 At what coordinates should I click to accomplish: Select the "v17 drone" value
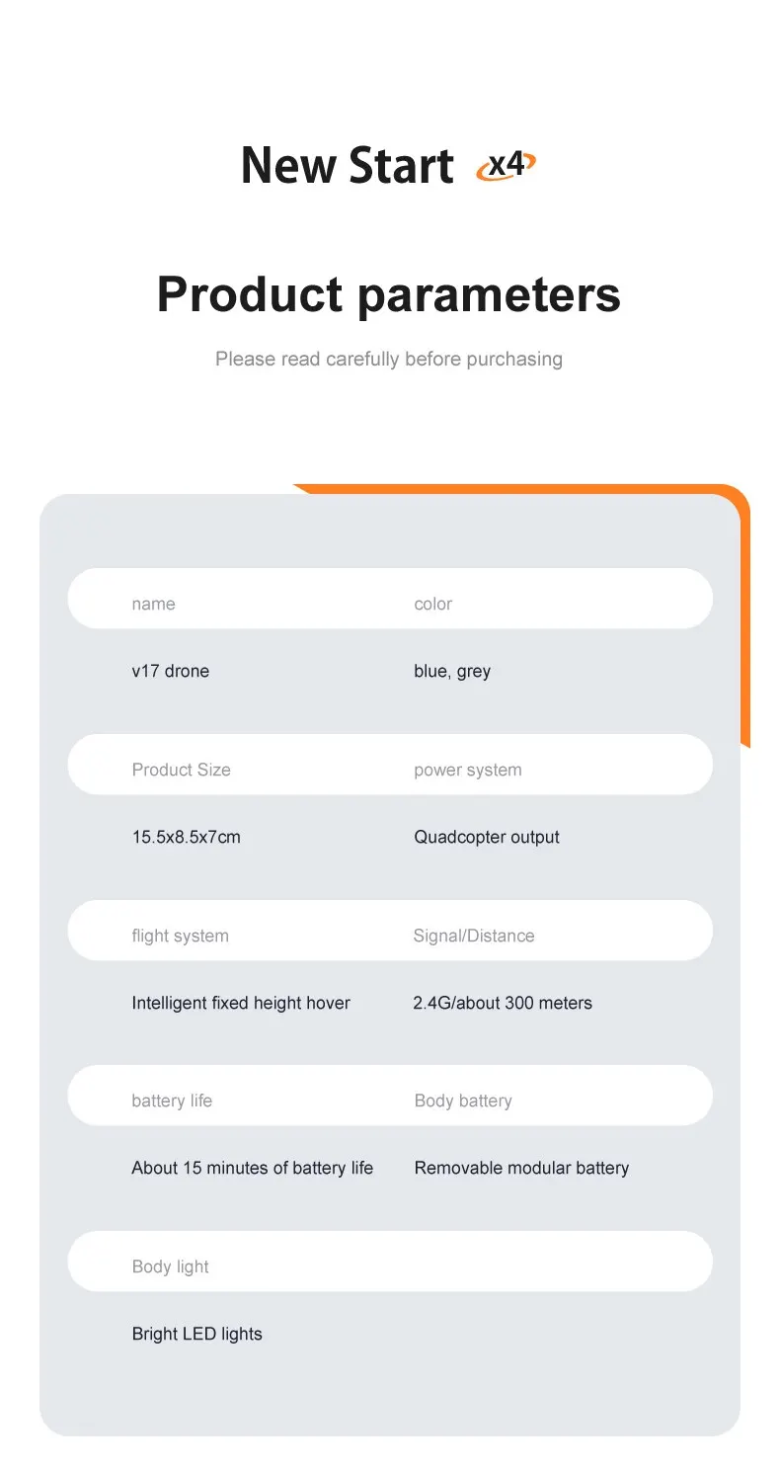click(170, 671)
